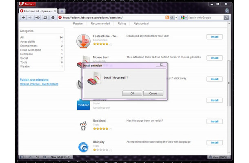Viewport: 249px width, 163px height.
Task: Click the scrollbar down arrow
Action: tap(229, 153)
